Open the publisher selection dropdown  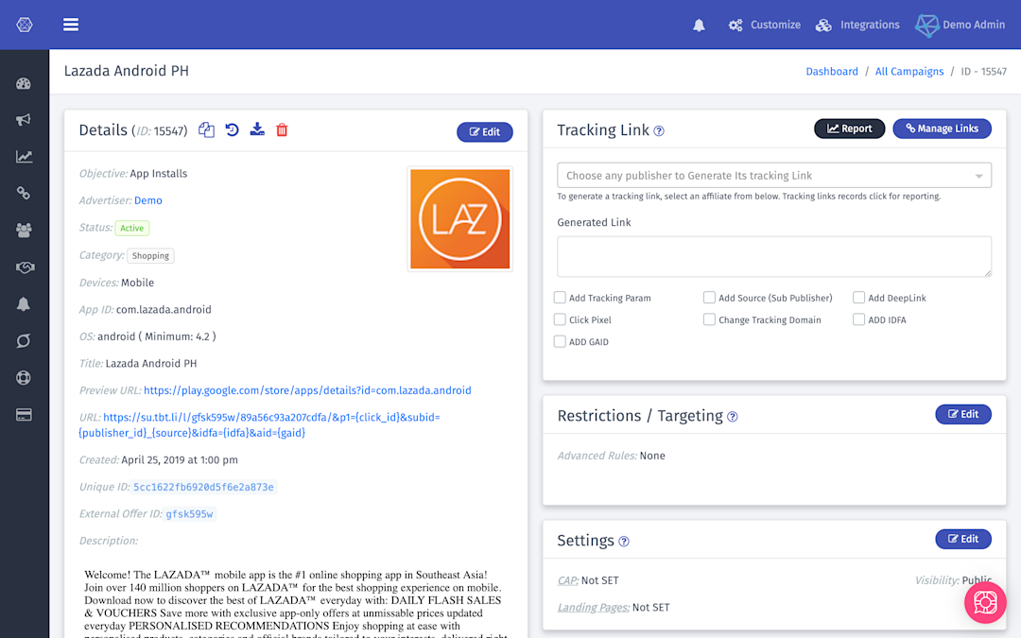[x=774, y=176]
